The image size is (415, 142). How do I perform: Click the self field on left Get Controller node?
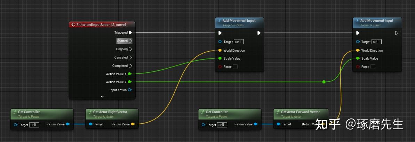[x=34, y=125]
